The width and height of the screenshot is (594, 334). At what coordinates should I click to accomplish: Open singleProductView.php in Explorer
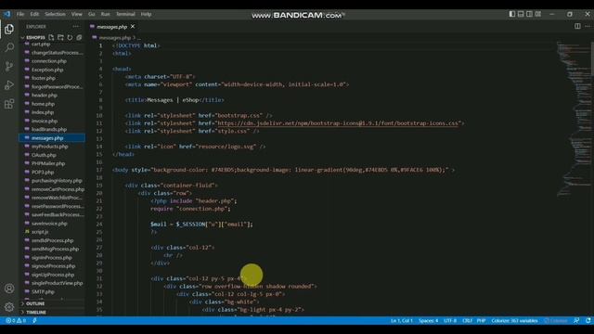(x=57, y=283)
